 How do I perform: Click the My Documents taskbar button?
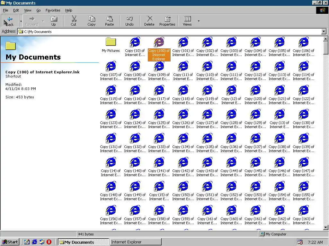[x=83, y=242]
